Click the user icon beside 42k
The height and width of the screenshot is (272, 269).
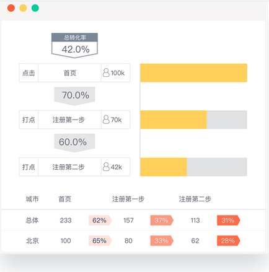click(106, 167)
